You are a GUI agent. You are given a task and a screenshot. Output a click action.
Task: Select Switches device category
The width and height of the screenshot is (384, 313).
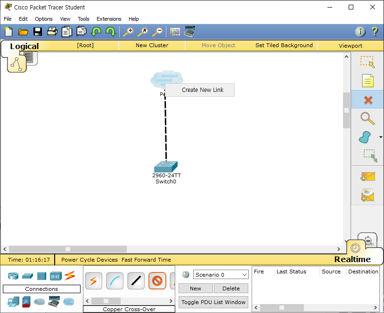27,276
